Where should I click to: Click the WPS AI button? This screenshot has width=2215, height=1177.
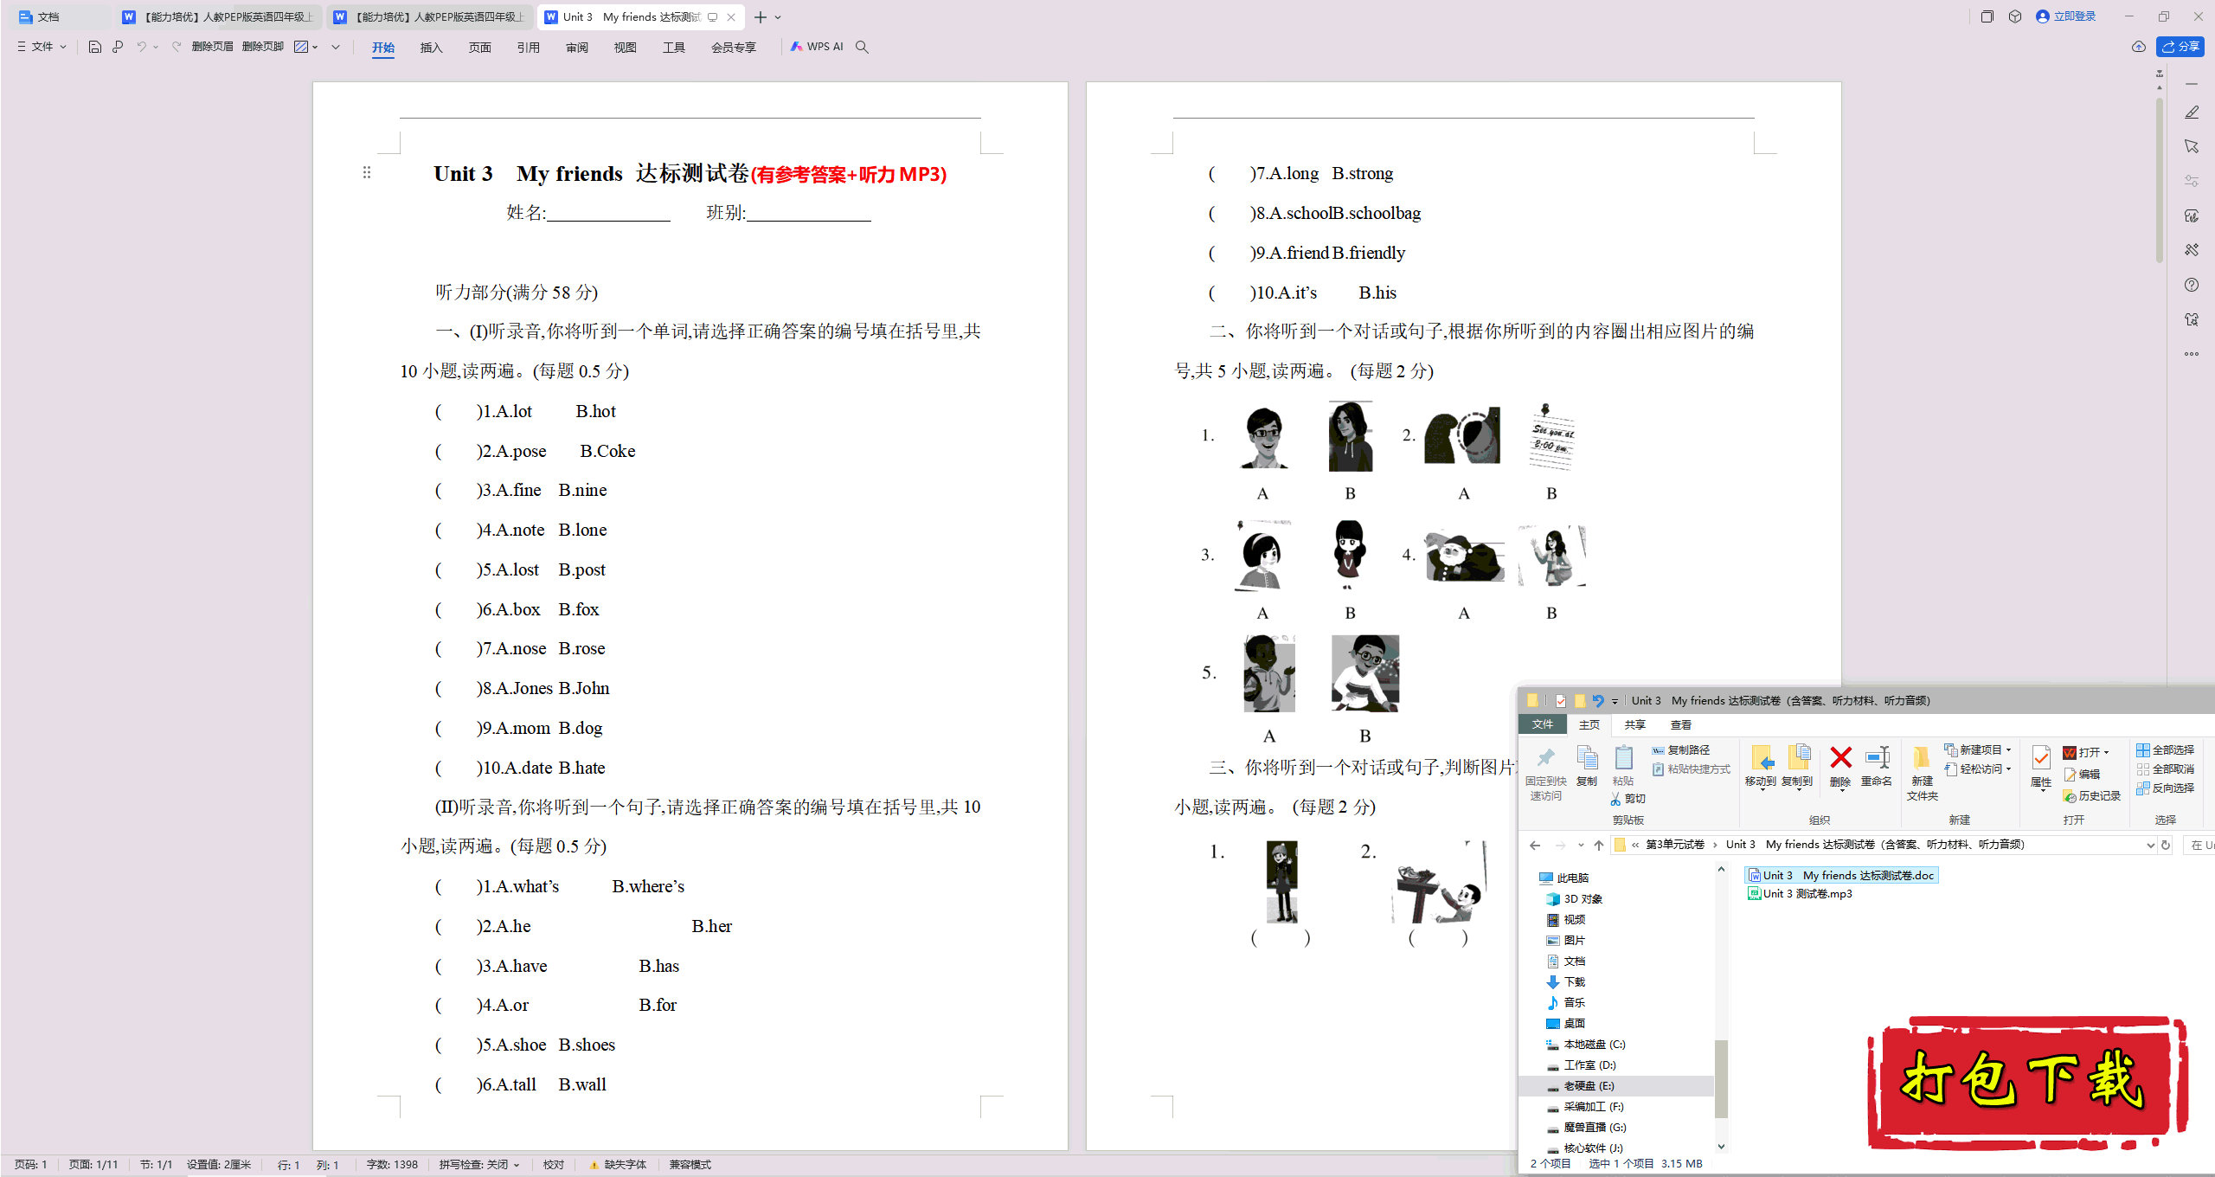[817, 47]
